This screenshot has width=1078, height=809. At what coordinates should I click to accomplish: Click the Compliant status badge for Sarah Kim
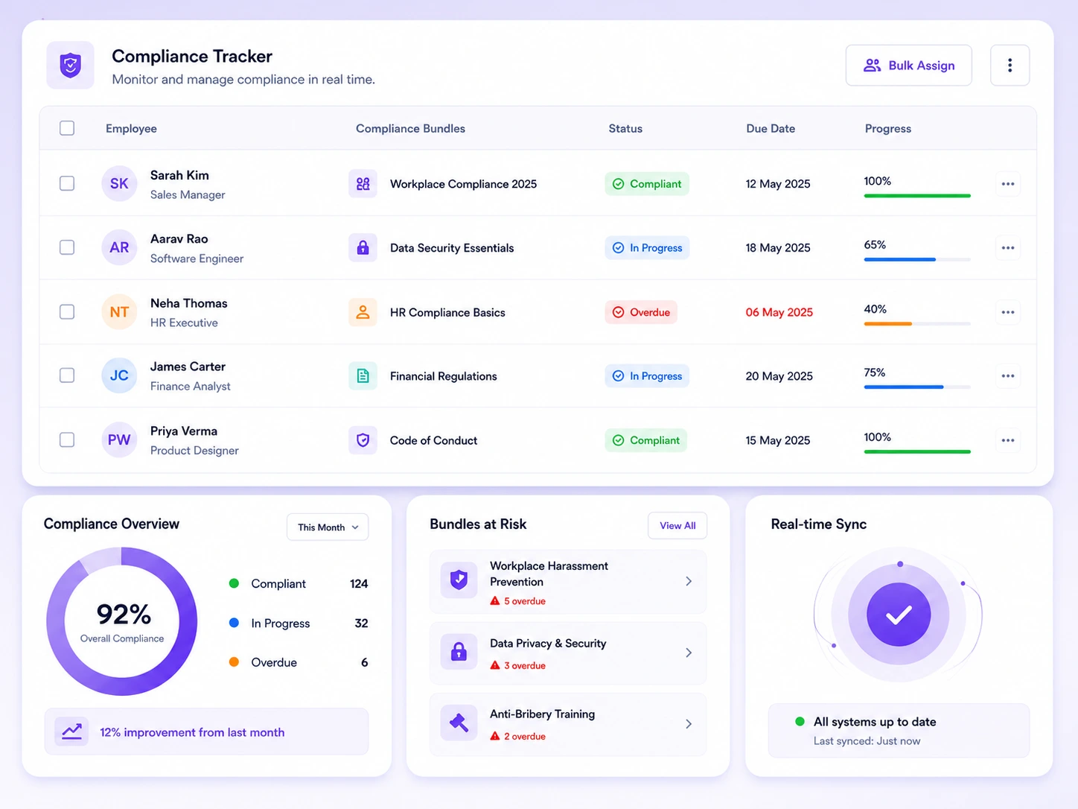click(x=647, y=184)
